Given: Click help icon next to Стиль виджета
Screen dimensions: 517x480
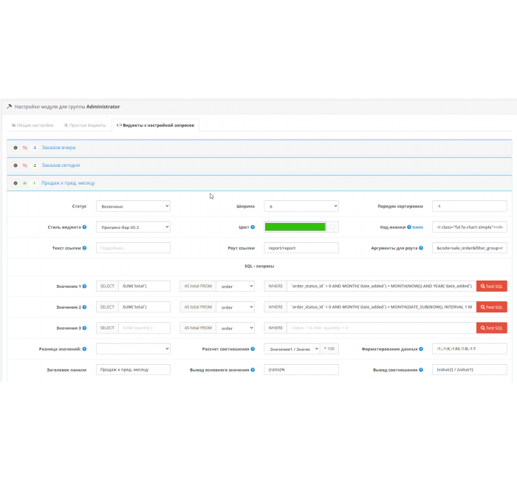Looking at the screenshot, I should tap(84, 227).
